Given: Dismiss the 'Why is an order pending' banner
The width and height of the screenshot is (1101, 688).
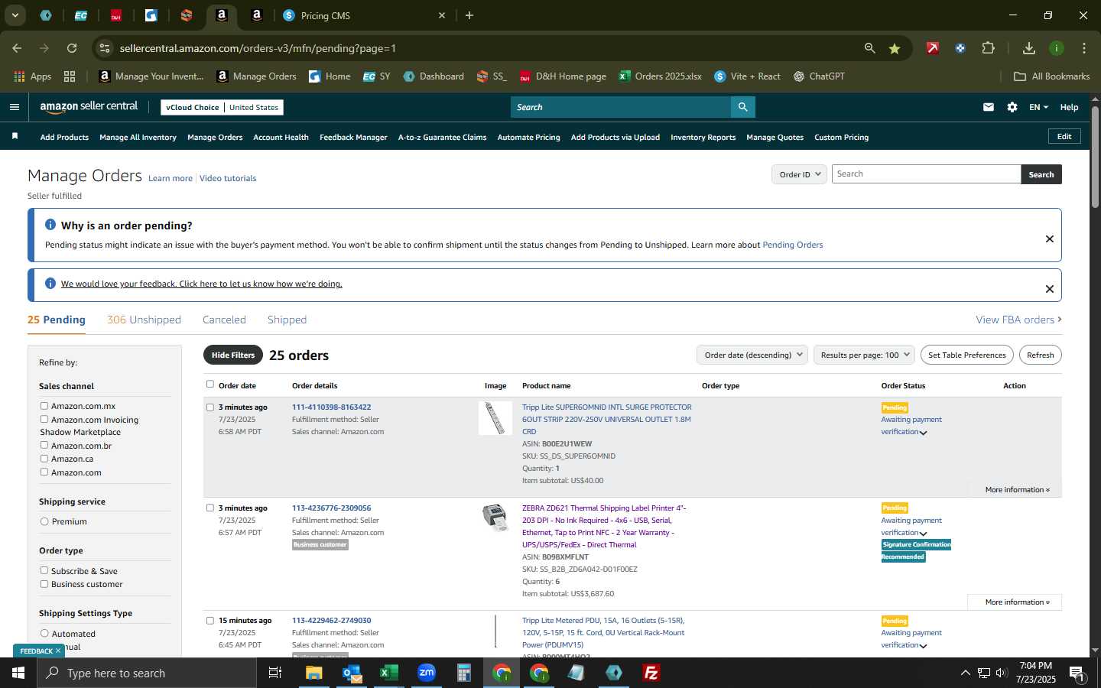Looking at the screenshot, I should point(1050,239).
